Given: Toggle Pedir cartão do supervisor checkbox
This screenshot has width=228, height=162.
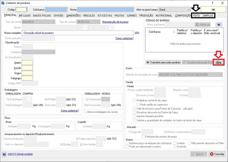Looking at the screenshot, I should 138,105.
